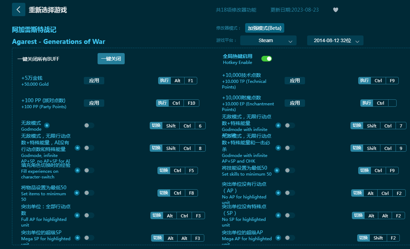Click star icon beside Mega SP for highlighted unit
Screen dimensions: 410x249
(77, 238)
